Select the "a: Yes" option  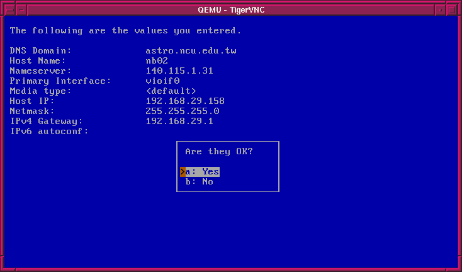tap(202, 171)
